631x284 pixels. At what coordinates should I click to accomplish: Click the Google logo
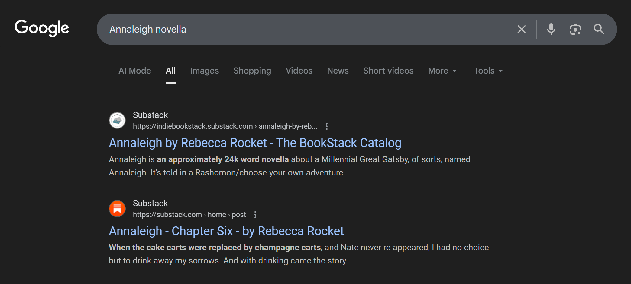coord(42,28)
